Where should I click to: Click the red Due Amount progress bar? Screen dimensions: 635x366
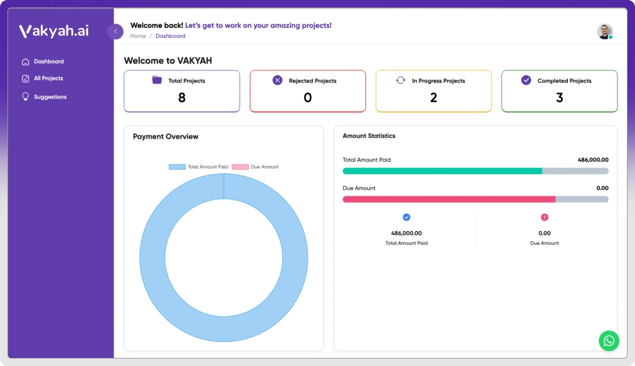click(449, 199)
